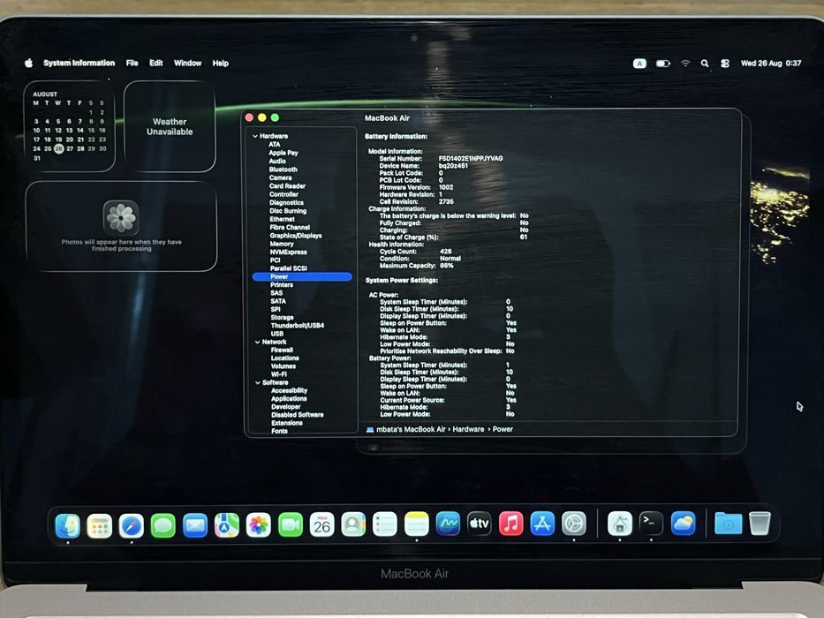
Task: Open Launchpad from the Dock
Action: [99, 525]
